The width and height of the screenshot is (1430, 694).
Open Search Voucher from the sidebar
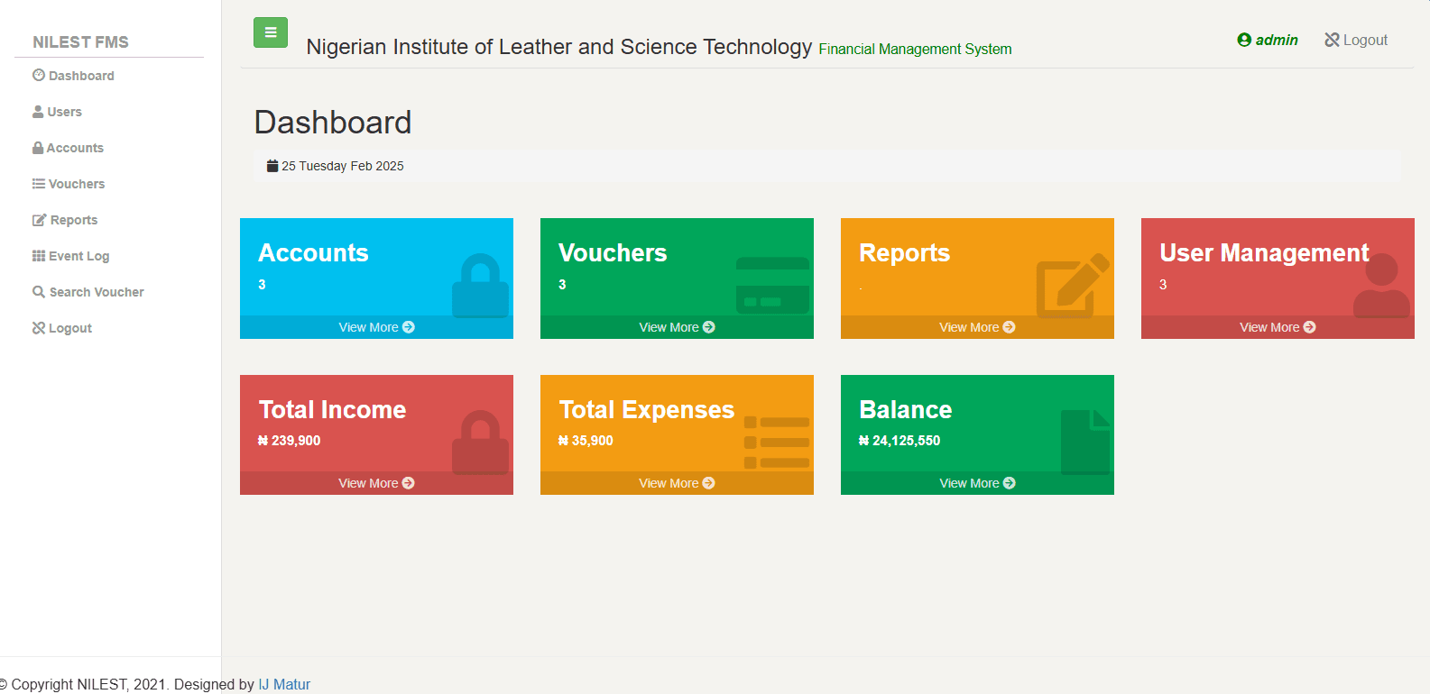(88, 292)
